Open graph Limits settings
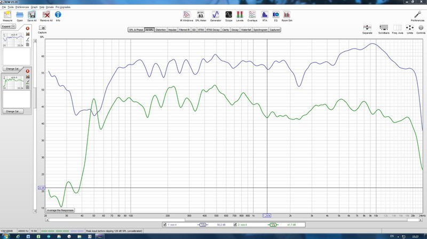 tap(410, 29)
